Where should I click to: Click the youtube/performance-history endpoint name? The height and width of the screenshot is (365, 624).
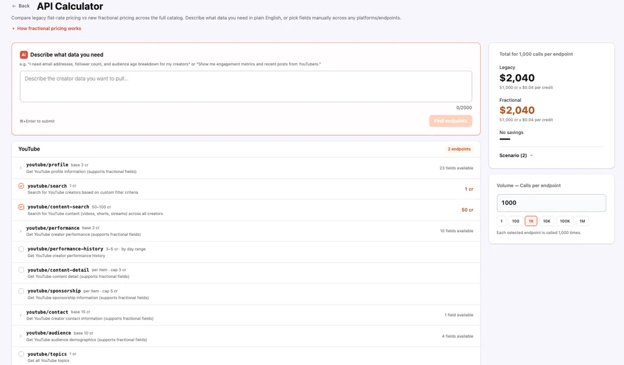[x=65, y=249]
